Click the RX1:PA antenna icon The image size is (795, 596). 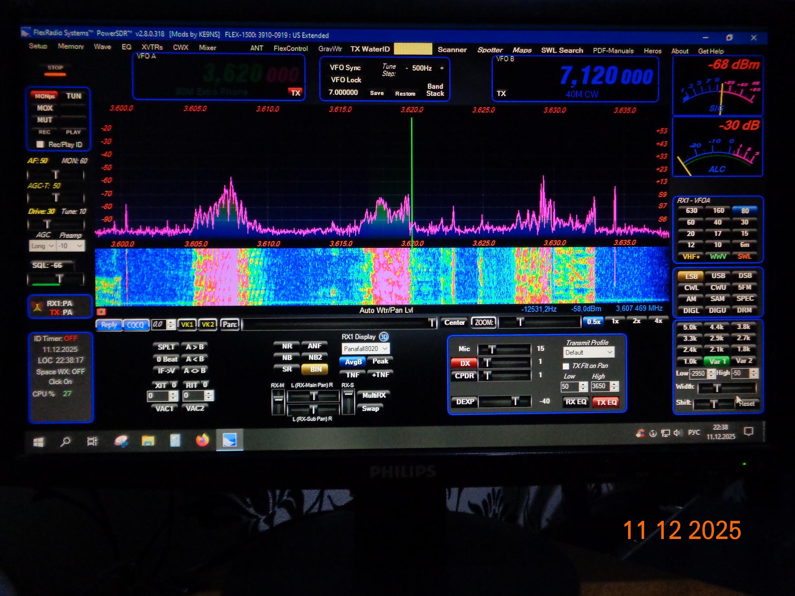[x=38, y=307]
